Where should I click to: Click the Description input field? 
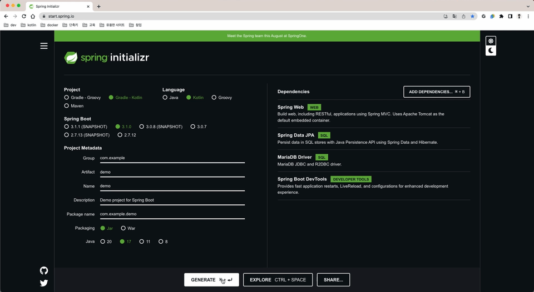pos(172,200)
